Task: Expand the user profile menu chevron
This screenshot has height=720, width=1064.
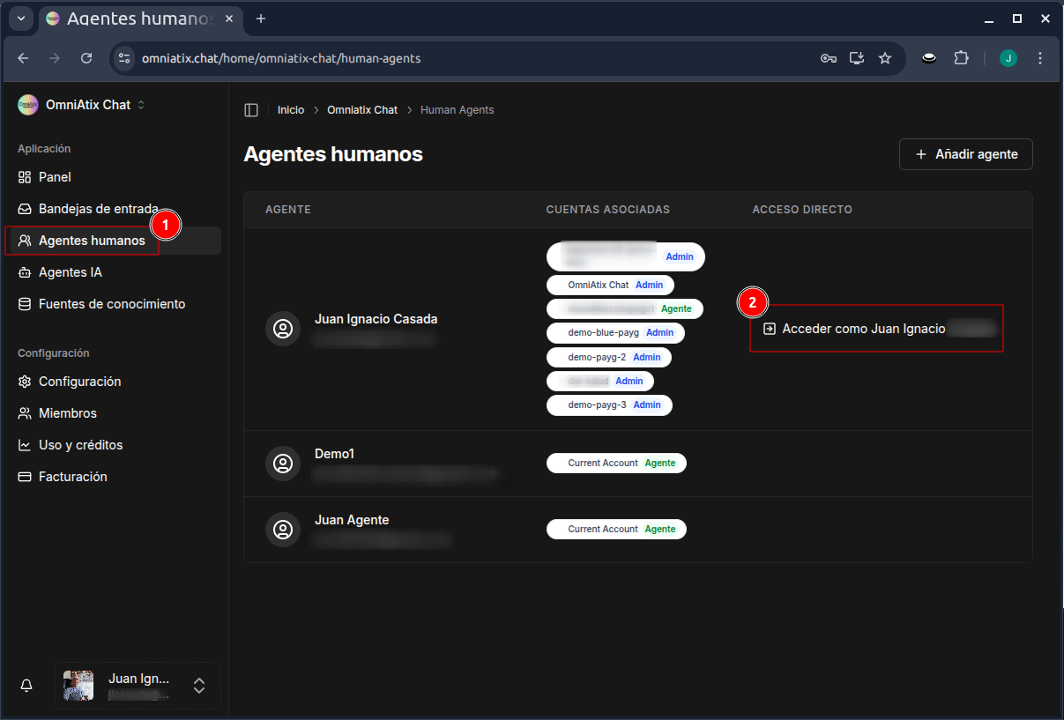Action: (x=199, y=686)
